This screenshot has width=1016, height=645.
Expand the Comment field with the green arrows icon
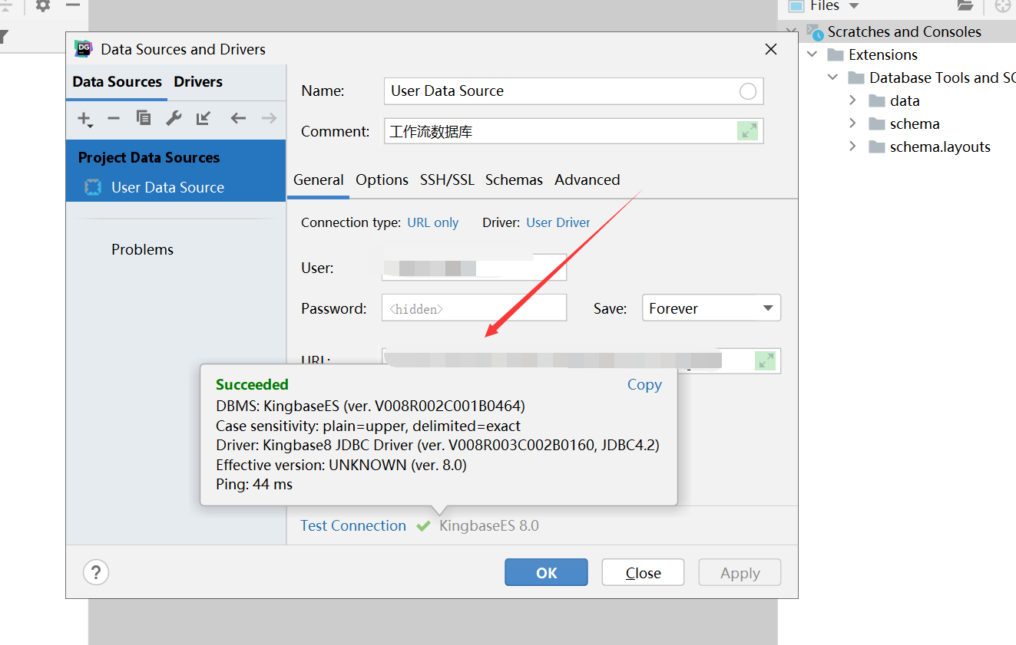click(748, 130)
